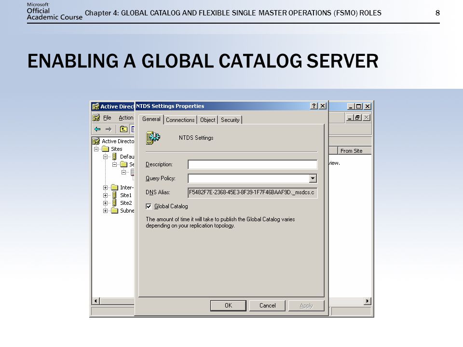This screenshot has width=463, height=347.
Task: Expand the Inter-Site Transports node
Action: click(105, 187)
